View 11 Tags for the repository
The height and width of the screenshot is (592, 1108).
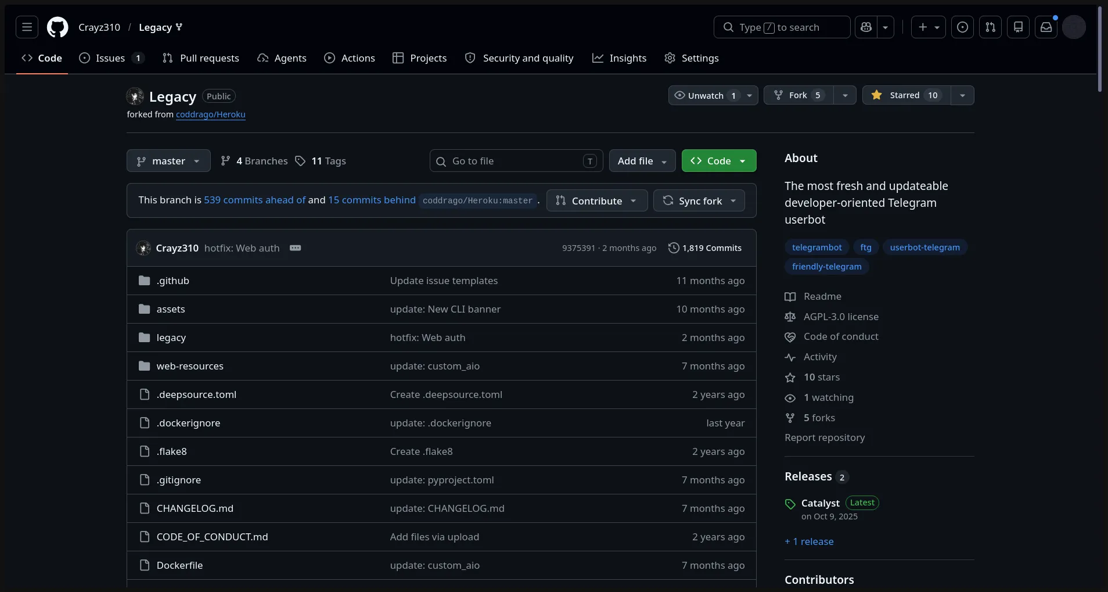tap(321, 161)
